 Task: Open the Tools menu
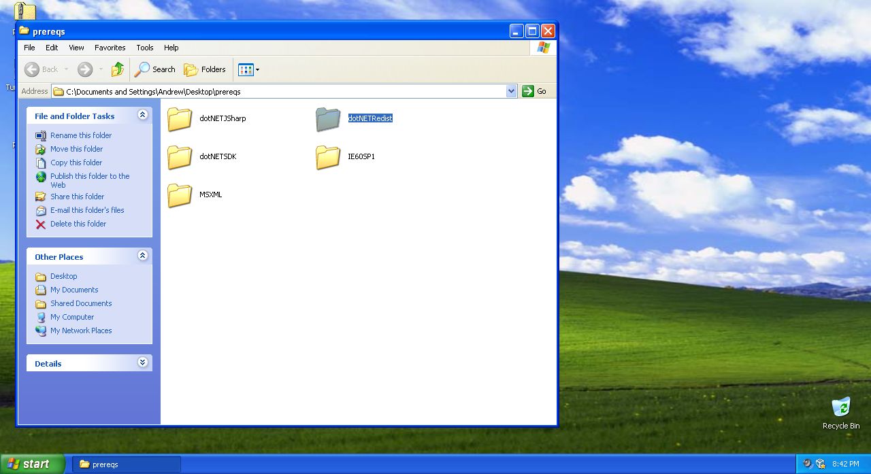coord(144,48)
